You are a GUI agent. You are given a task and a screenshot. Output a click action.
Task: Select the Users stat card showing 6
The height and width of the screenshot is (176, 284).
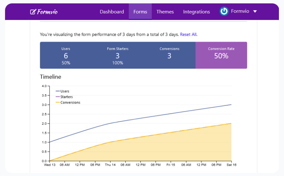click(66, 55)
